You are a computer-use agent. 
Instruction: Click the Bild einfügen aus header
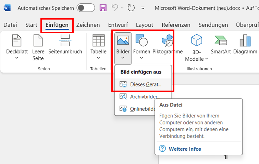point(141,72)
